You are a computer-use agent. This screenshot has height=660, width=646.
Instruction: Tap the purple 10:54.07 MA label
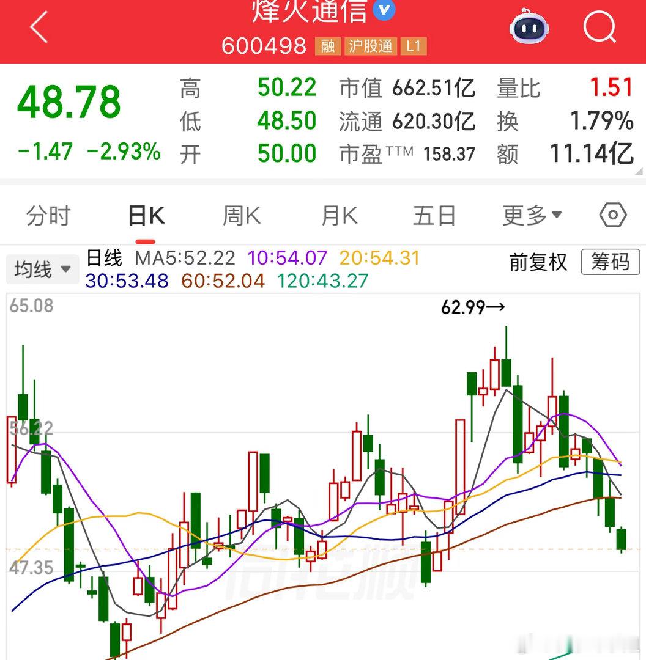(x=288, y=258)
